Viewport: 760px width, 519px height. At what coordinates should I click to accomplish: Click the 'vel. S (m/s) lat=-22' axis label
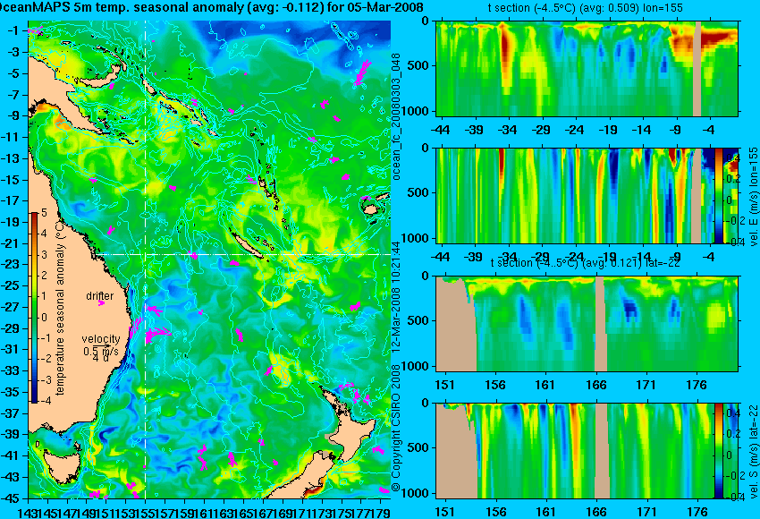(x=753, y=451)
